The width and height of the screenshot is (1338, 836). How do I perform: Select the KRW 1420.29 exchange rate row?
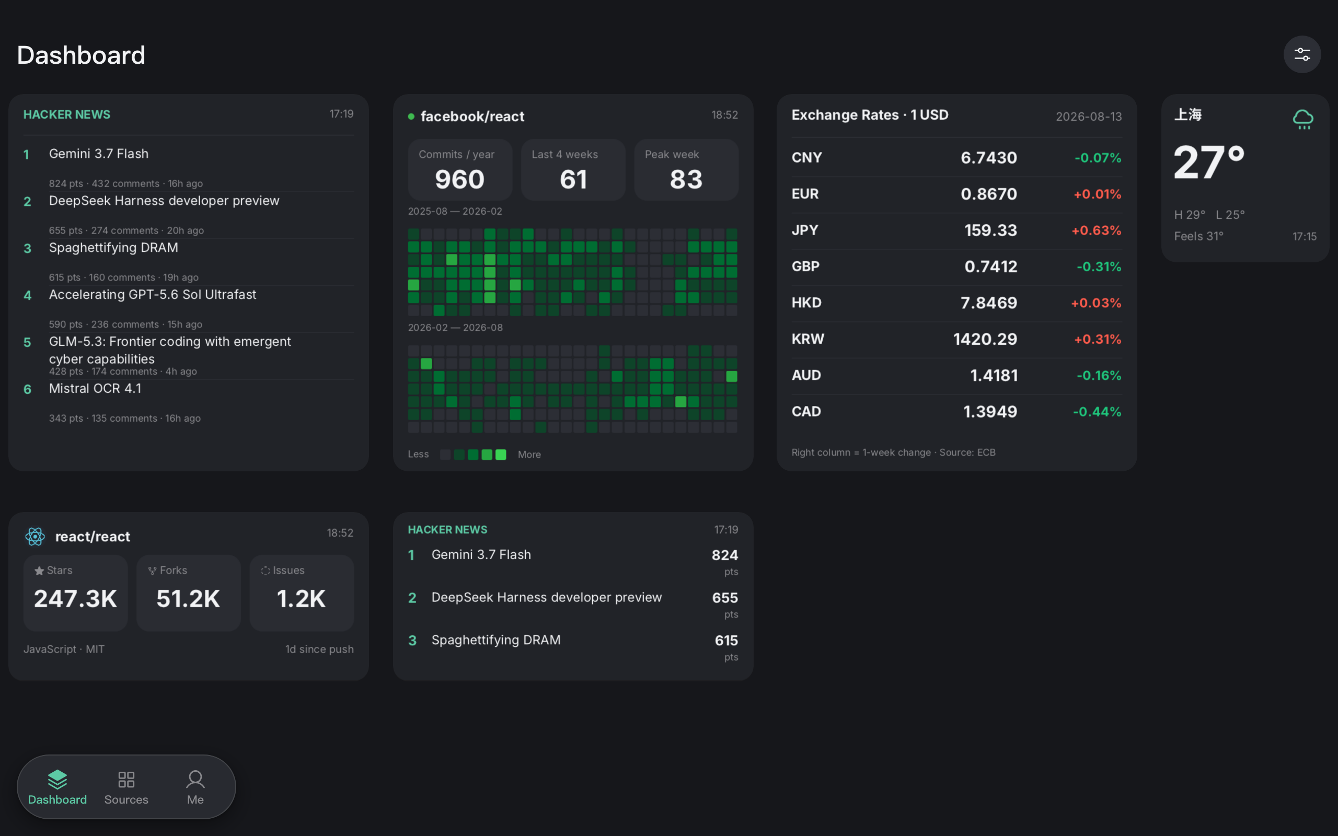pos(956,339)
